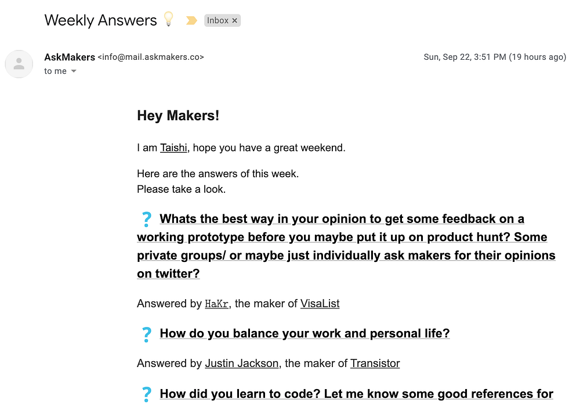Screen dimensions: 580x403
Task: Click the info@mail.askmakers.co email address
Action: 151,57
